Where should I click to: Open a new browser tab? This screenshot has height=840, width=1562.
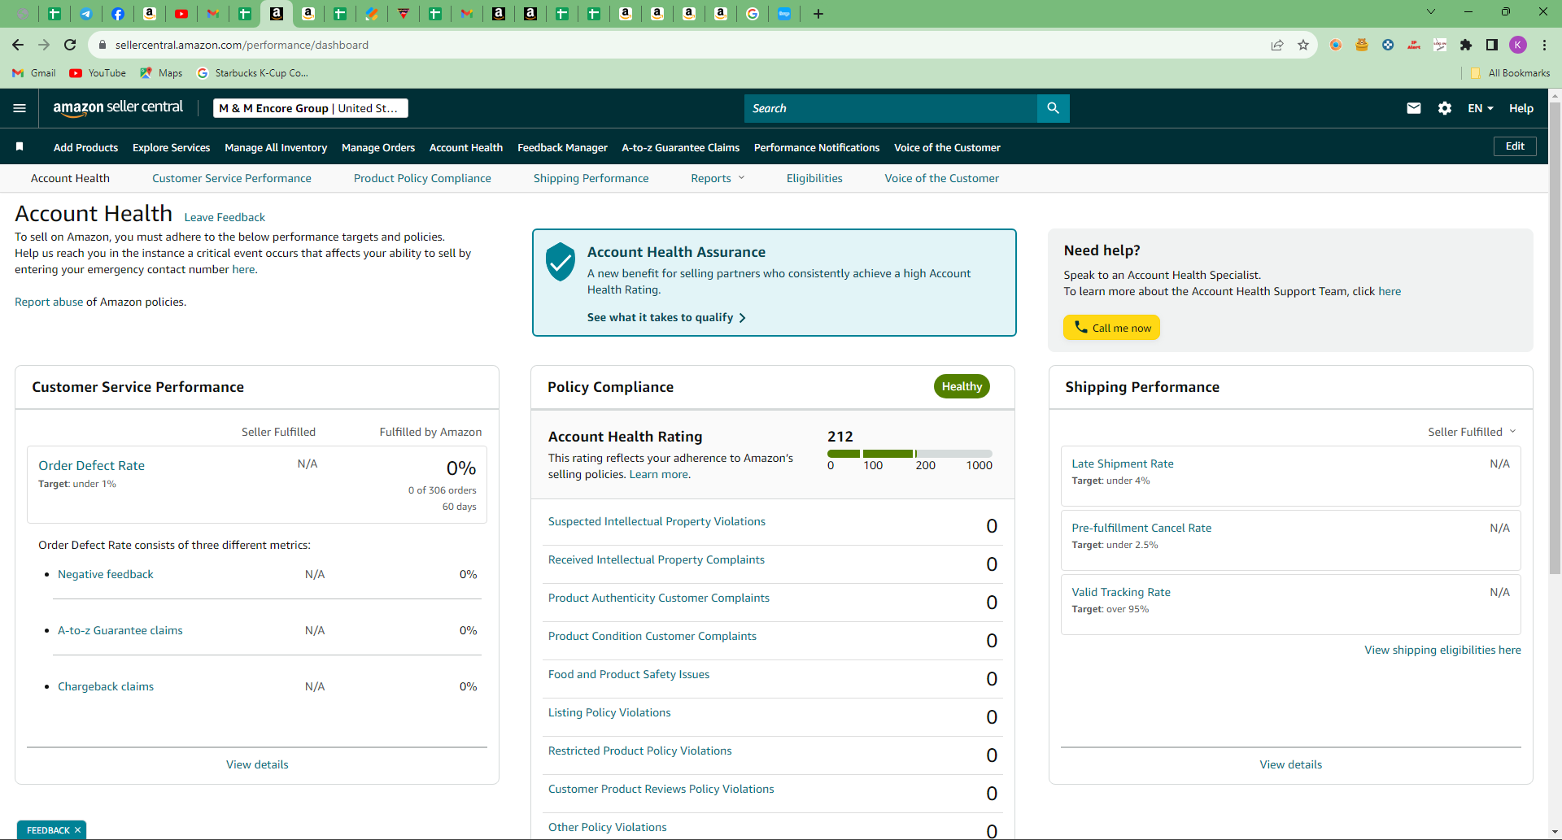click(818, 14)
